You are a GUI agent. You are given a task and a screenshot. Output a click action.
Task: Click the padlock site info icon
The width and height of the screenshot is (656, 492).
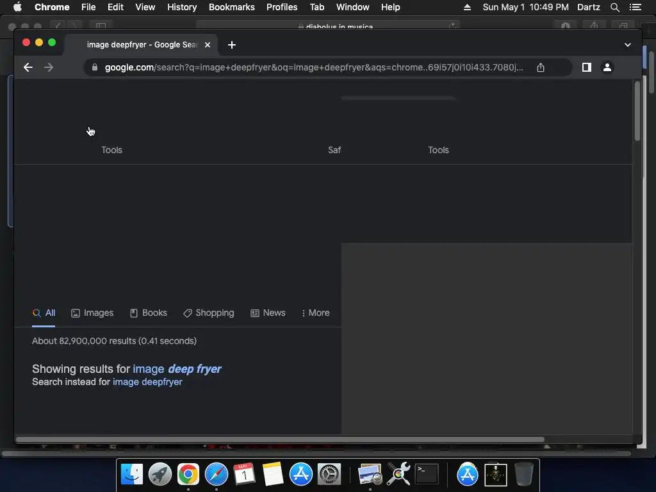click(95, 67)
